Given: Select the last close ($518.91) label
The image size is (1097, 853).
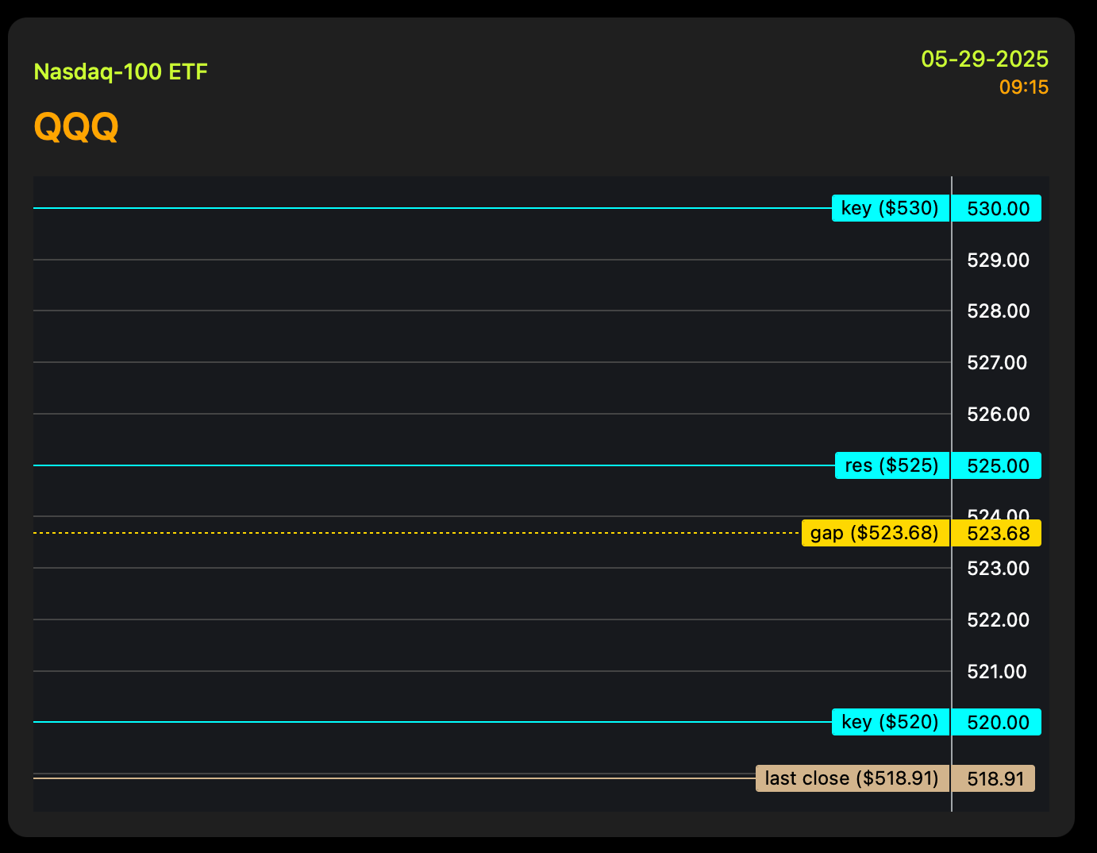Looking at the screenshot, I should (x=853, y=778).
